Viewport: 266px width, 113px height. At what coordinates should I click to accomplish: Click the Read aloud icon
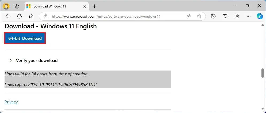point(189,16)
